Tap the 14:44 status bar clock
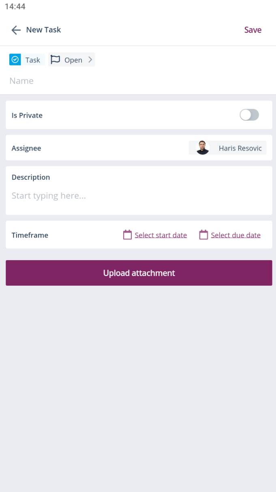This screenshot has width=276, height=492. [15, 6]
